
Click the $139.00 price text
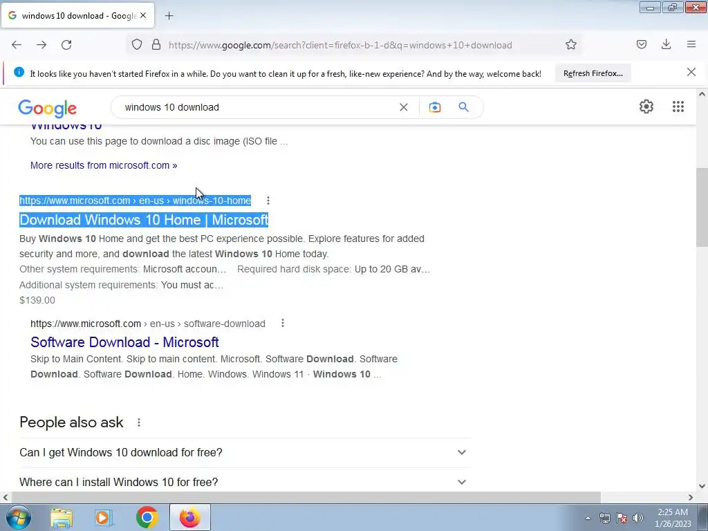37,300
